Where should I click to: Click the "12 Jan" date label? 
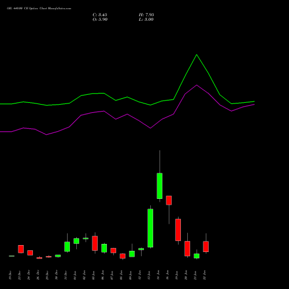coord(140,275)
